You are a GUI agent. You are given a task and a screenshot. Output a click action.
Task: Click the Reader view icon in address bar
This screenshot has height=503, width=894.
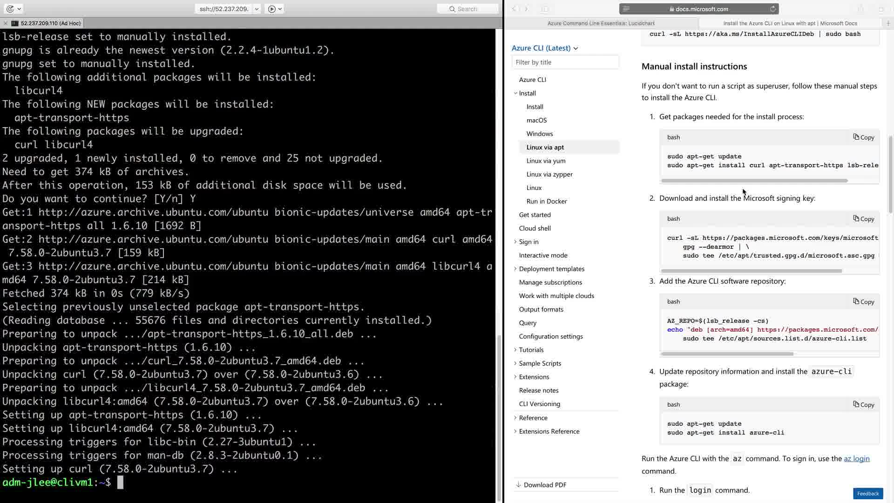pyautogui.click(x=626, y=9)
